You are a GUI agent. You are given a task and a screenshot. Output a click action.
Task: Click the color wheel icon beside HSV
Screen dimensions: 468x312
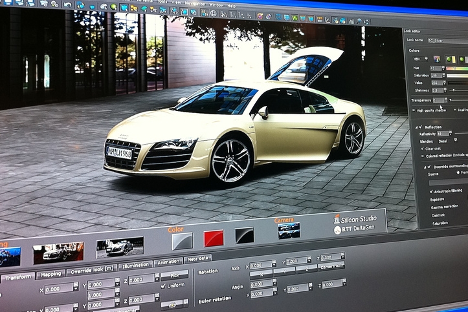click(x=436, y=59)
